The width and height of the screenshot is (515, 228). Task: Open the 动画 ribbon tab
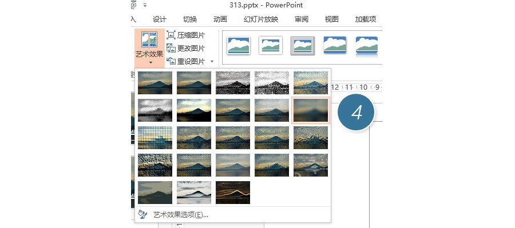click(x=220, y=19)
